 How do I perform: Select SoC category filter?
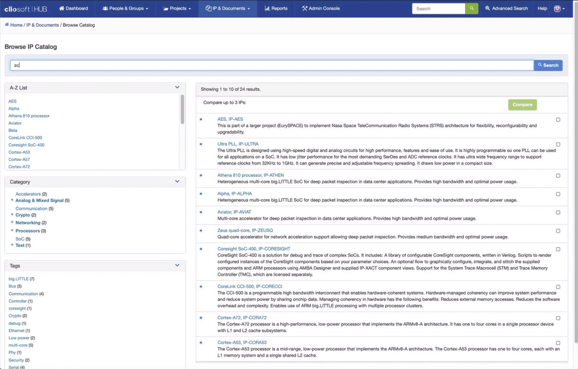pyautogui.click(x=20, y=239)
